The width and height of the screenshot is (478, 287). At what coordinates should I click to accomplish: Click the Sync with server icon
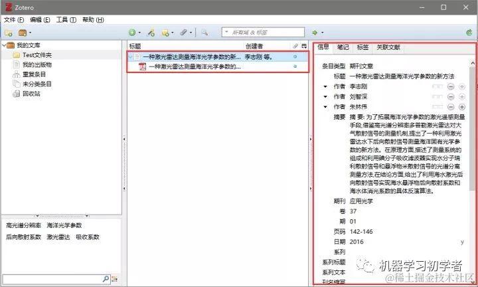pyautogui.click(x=469, y=33)
